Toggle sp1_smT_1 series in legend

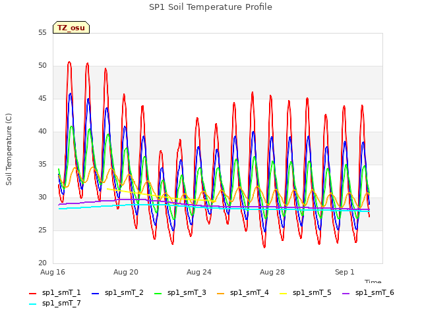pyautogui.click(x=55, y=292)
